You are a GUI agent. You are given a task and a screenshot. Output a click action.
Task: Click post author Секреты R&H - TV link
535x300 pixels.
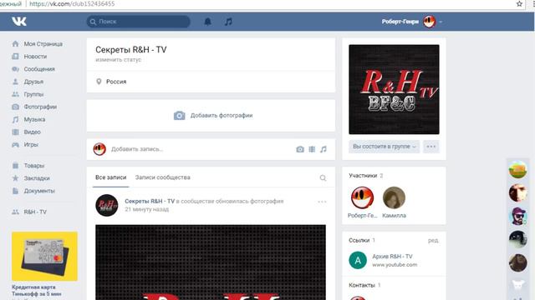click(150, 202)
